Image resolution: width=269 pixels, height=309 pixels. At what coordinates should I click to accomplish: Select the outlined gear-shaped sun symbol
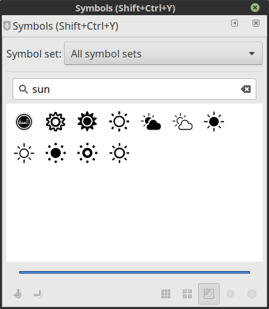[56, 121]
